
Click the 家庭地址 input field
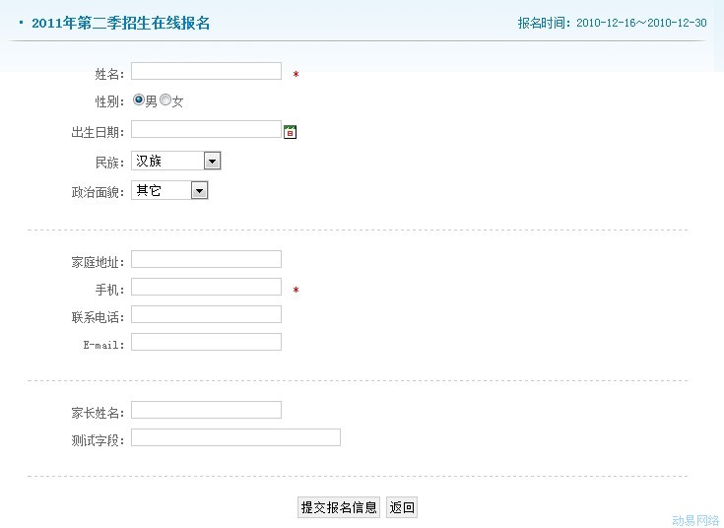pos(206,259)
